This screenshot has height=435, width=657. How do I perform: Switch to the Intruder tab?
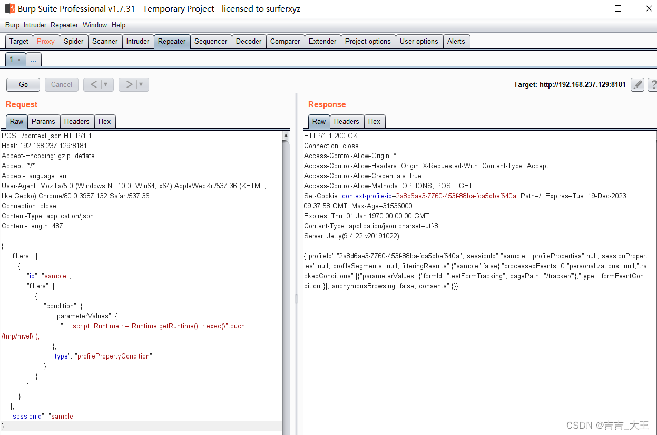point(138,41)
